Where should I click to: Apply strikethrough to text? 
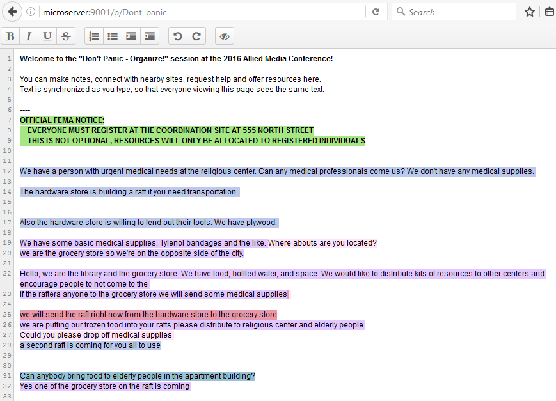(x=65, y=36)
